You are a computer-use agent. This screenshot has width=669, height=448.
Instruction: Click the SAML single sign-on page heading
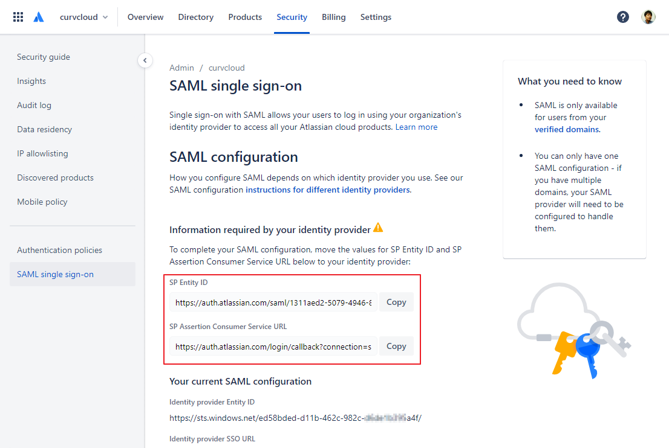(235, 86)
